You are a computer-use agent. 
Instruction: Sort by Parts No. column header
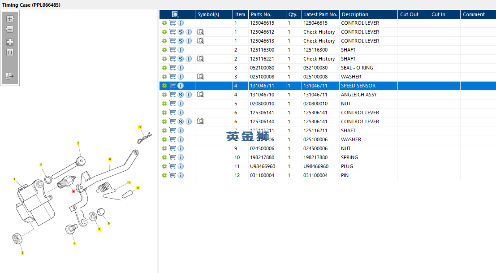267,14
